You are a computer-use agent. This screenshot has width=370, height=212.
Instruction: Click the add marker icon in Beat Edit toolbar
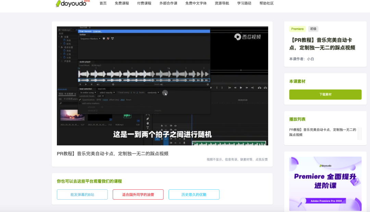[x=104, y=39]
